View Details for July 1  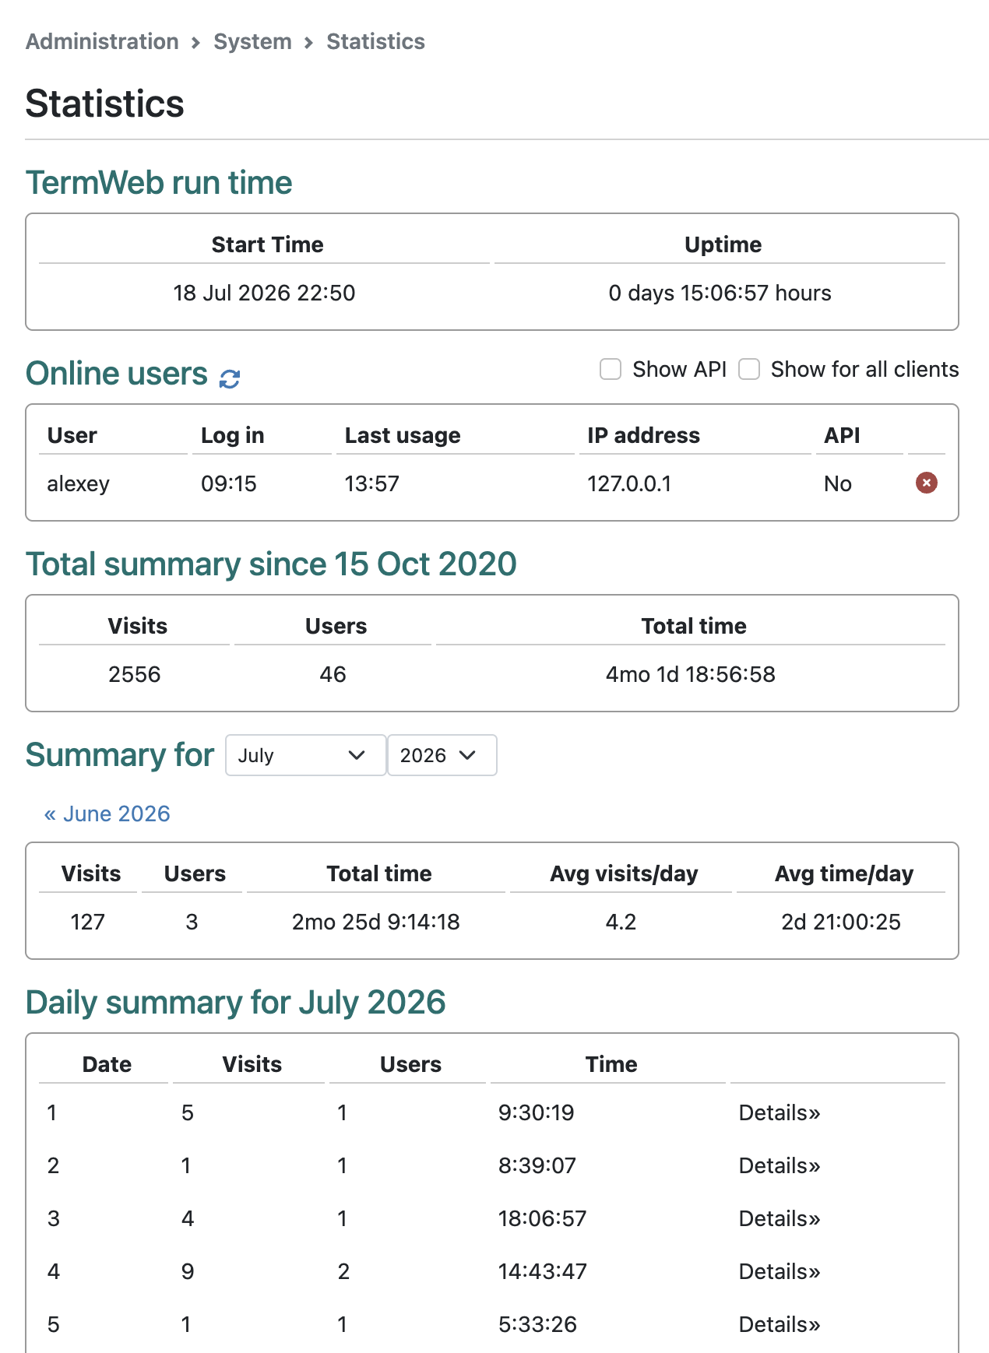point(780,1112)
